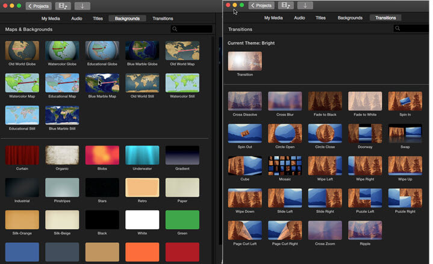433x264 pixels.
Task: Click import down-arrow icon in right window
Action: pyautogui.click(x=305, y=5)
